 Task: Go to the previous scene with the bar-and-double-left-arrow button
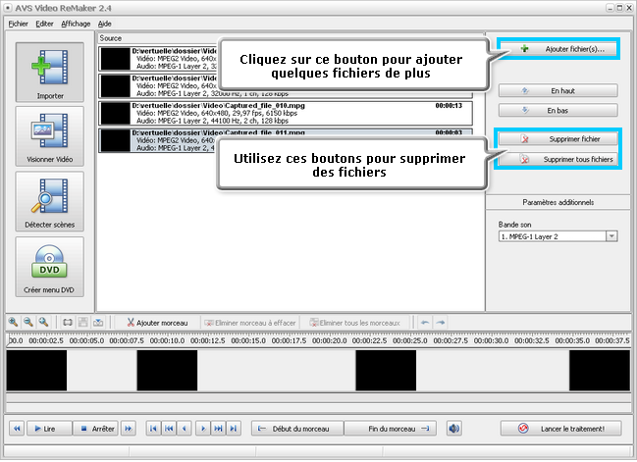169,429
